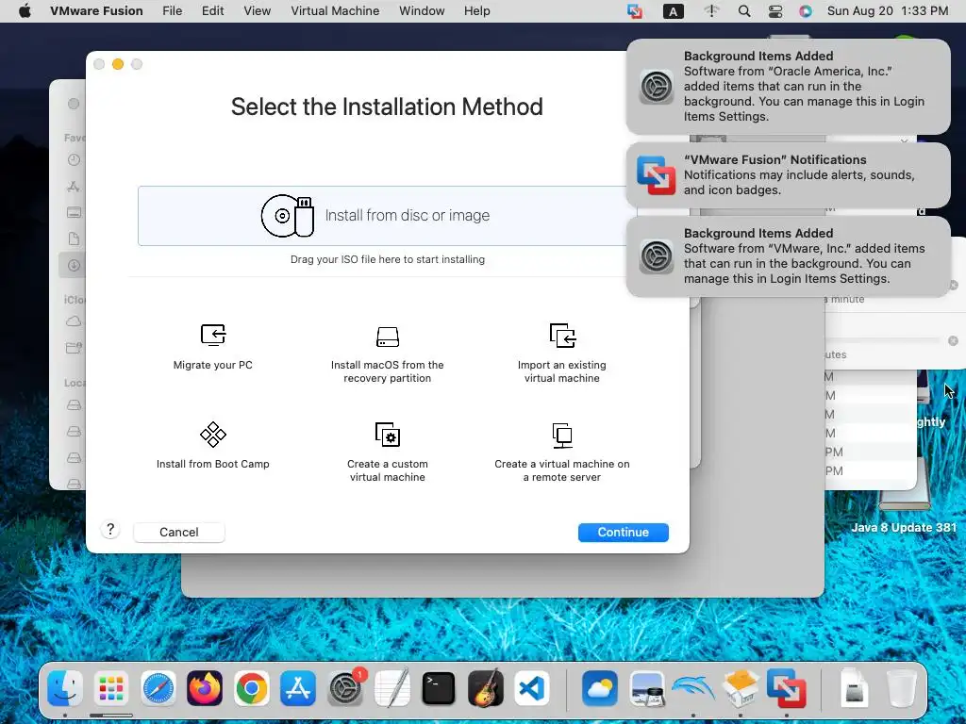Select Recents in the Finder sidebar behind

[x=74, y=160]
